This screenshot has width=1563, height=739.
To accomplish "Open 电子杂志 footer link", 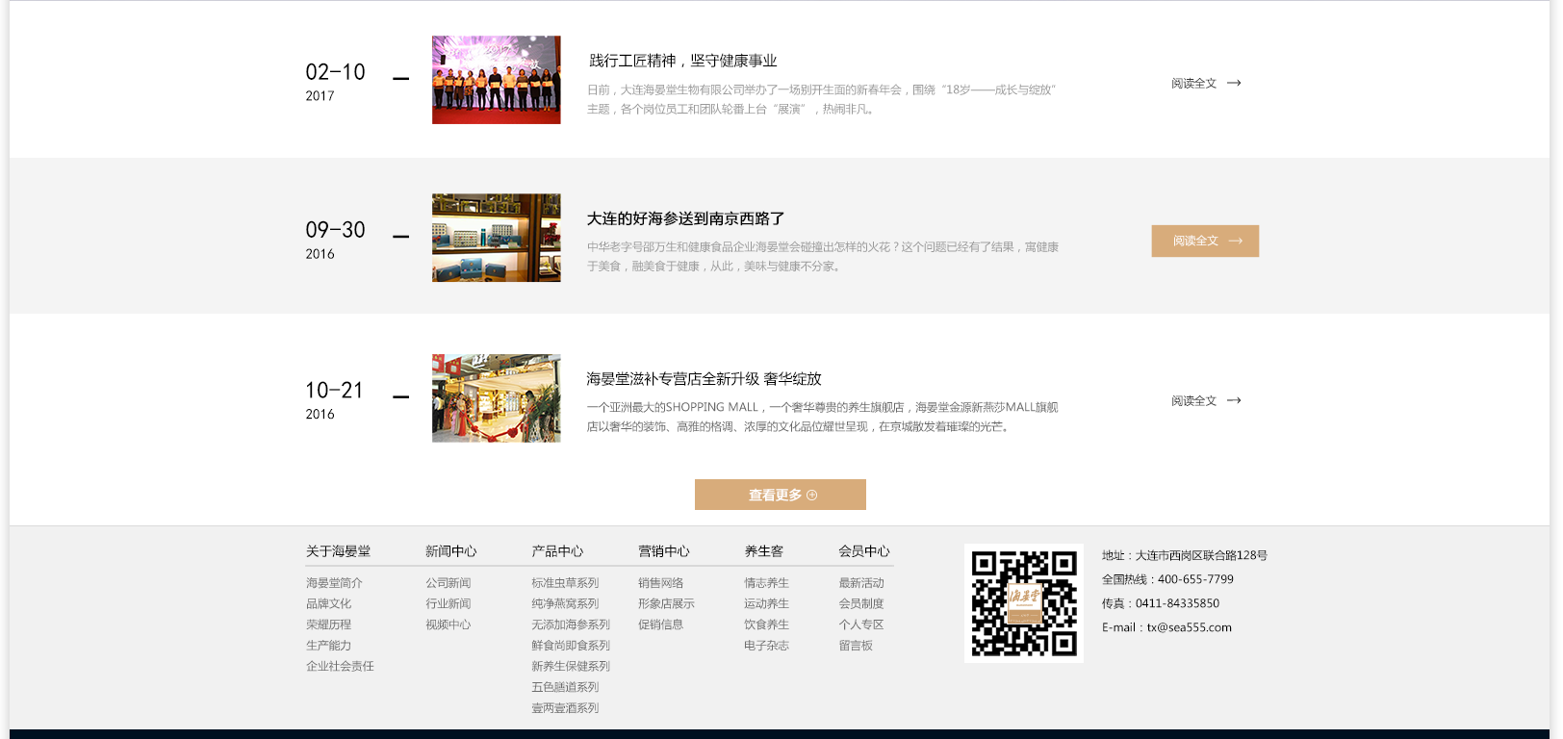I will [766, 646].
